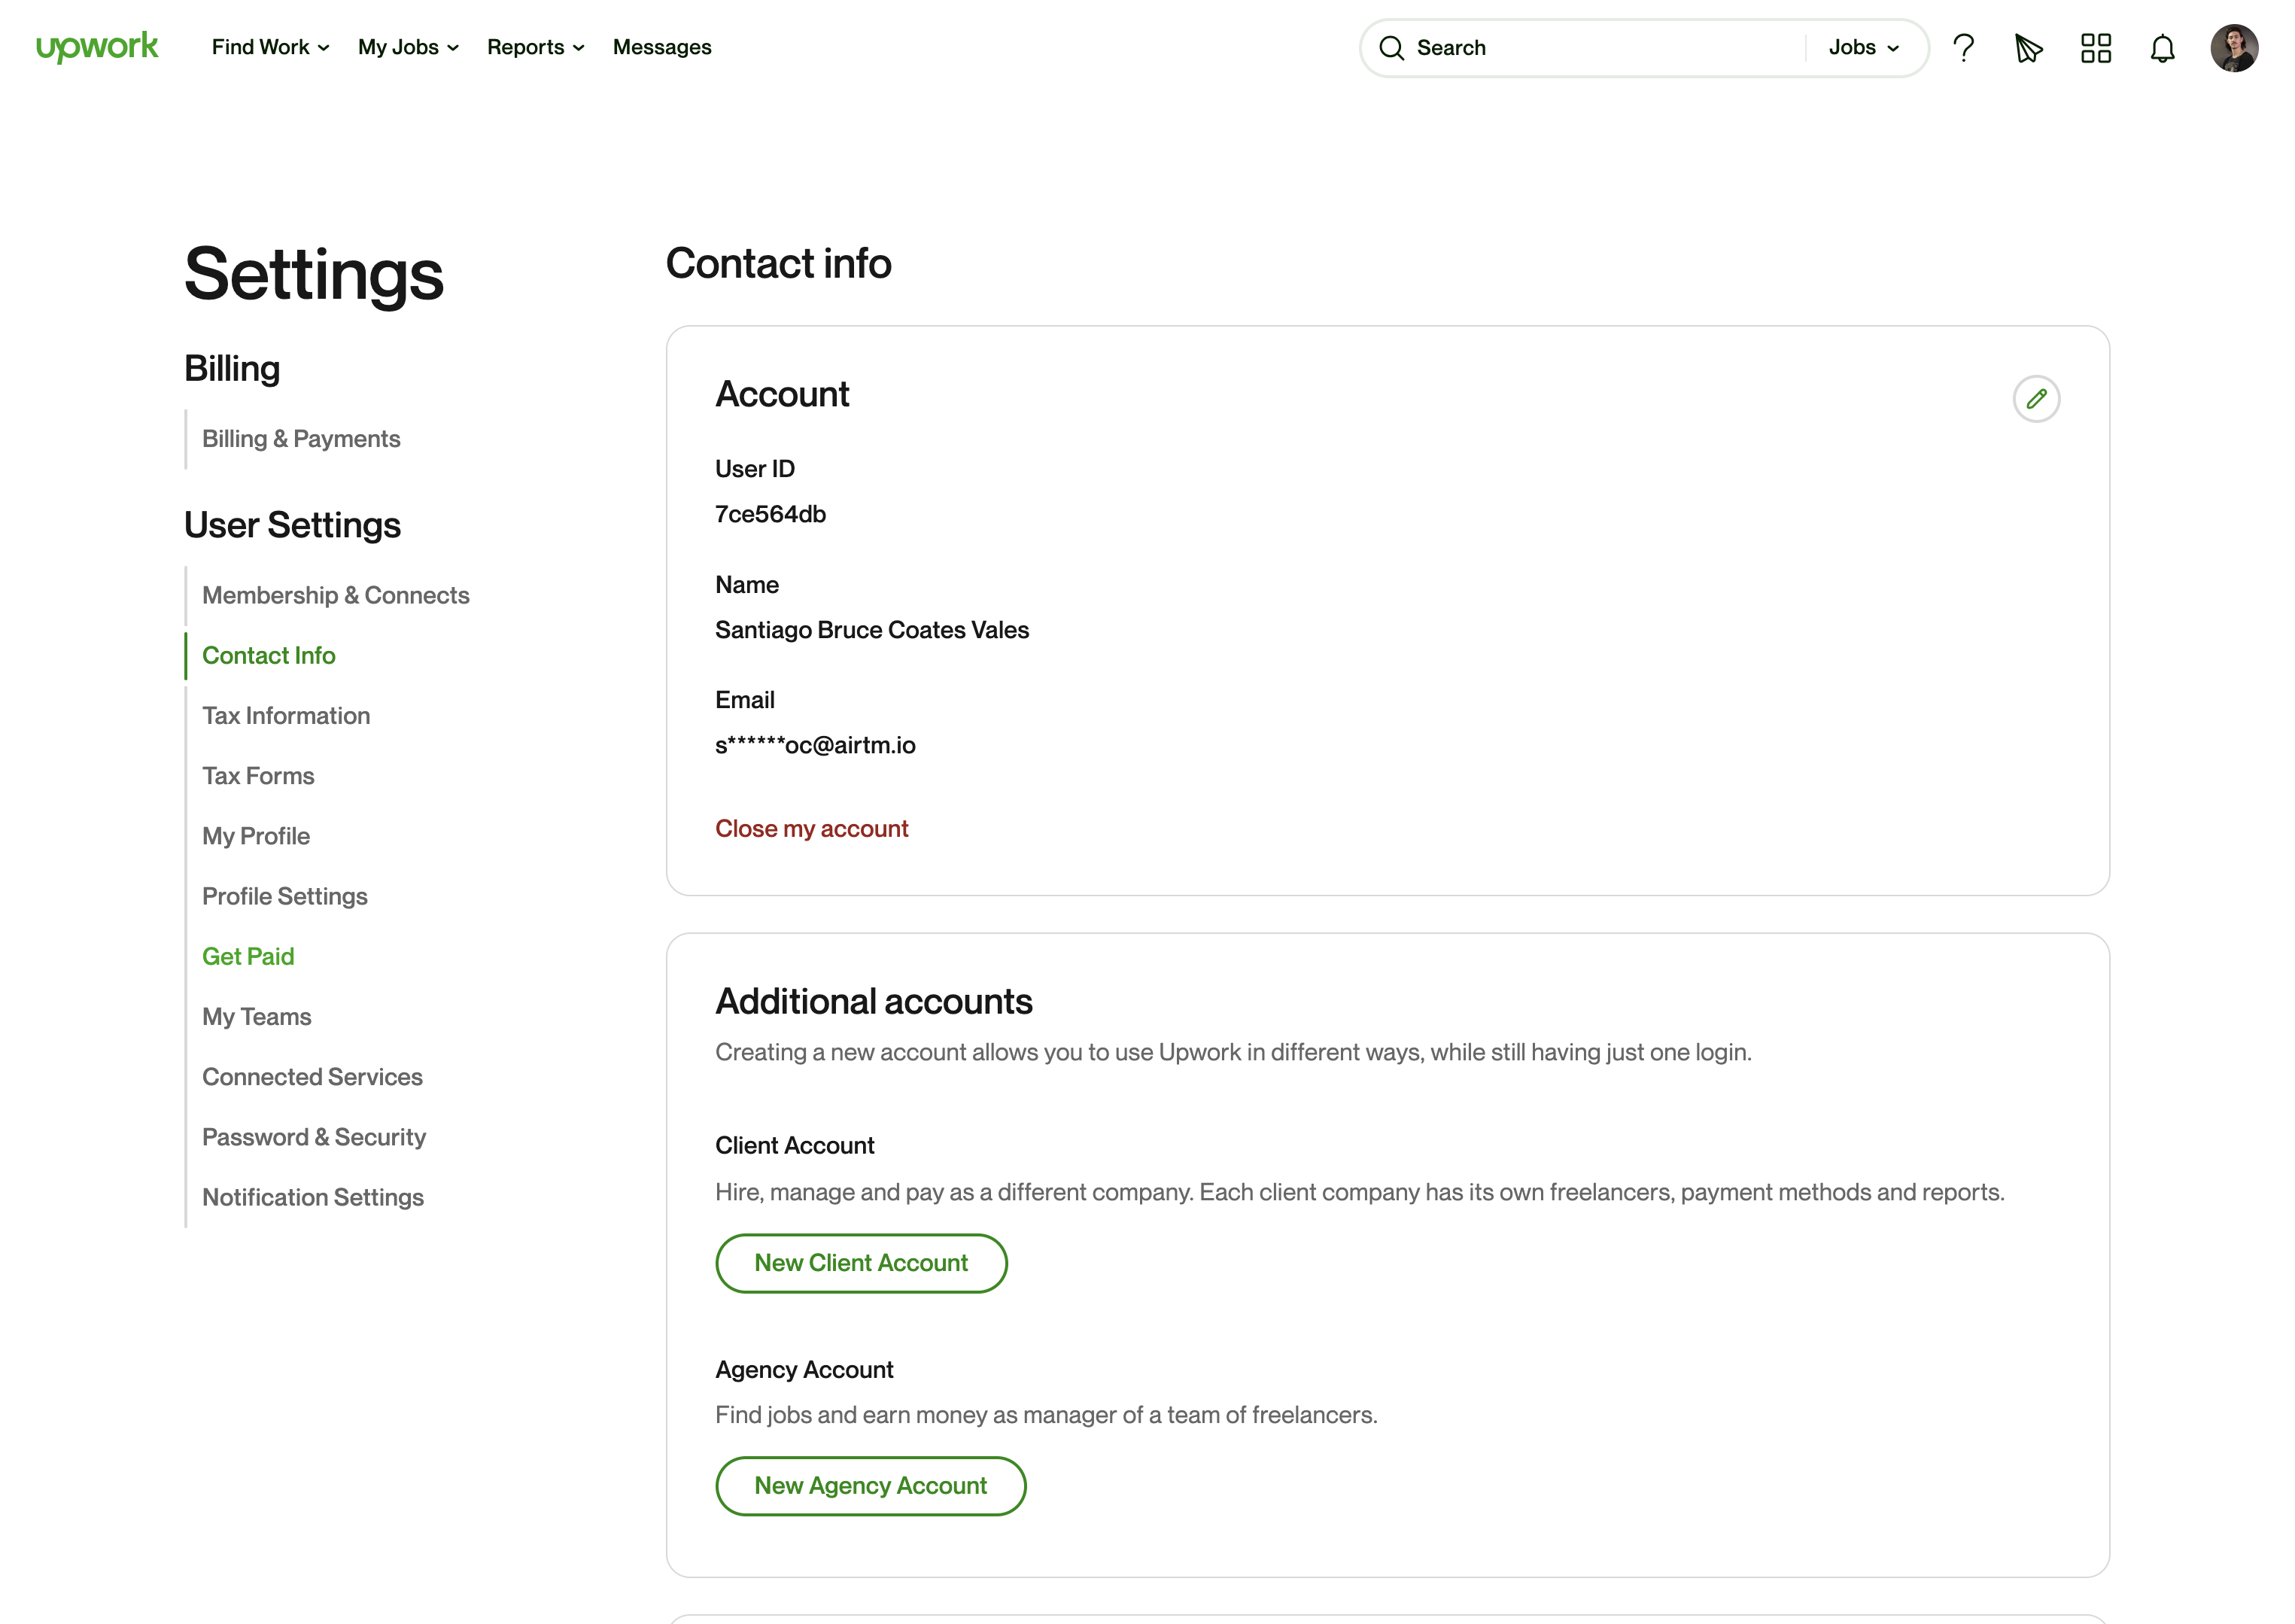Open Tax Information settings
This screenshot has height=1624, width=2295.
(286, 715)
